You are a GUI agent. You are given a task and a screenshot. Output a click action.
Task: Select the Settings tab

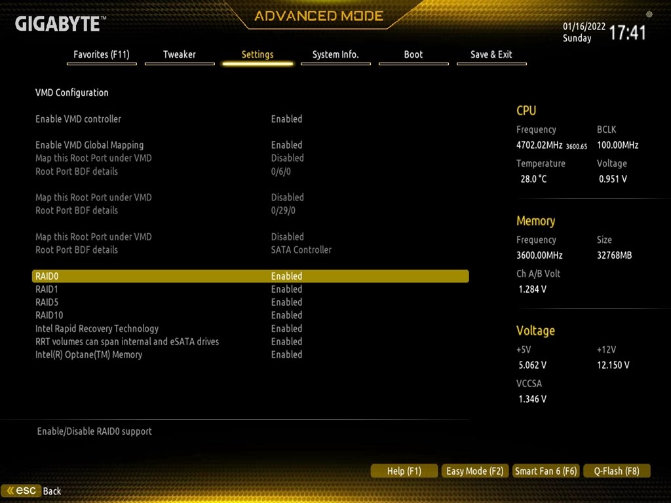(x=257, y=55)
